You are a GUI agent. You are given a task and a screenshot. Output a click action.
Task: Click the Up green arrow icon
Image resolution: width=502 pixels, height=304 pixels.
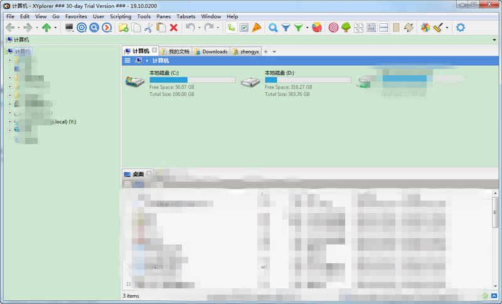pyautogui.click(x=46, y=28)
